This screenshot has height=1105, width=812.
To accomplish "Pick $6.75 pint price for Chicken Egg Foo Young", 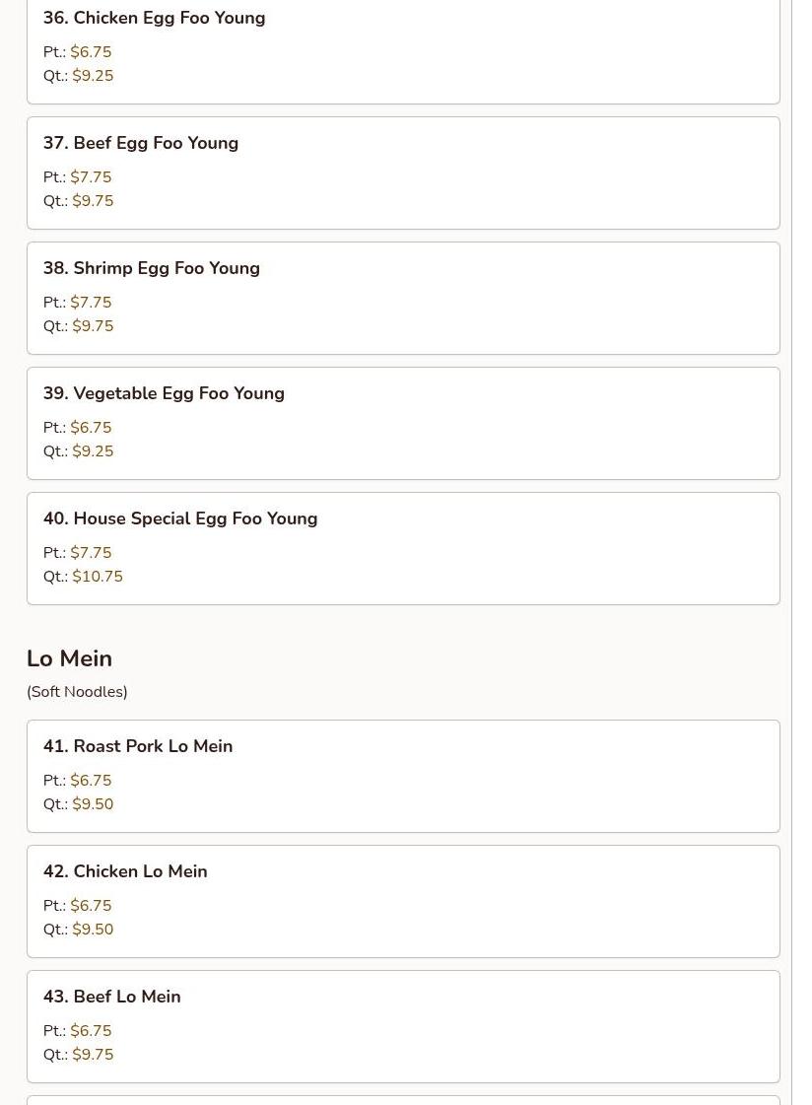I will 91,52.
